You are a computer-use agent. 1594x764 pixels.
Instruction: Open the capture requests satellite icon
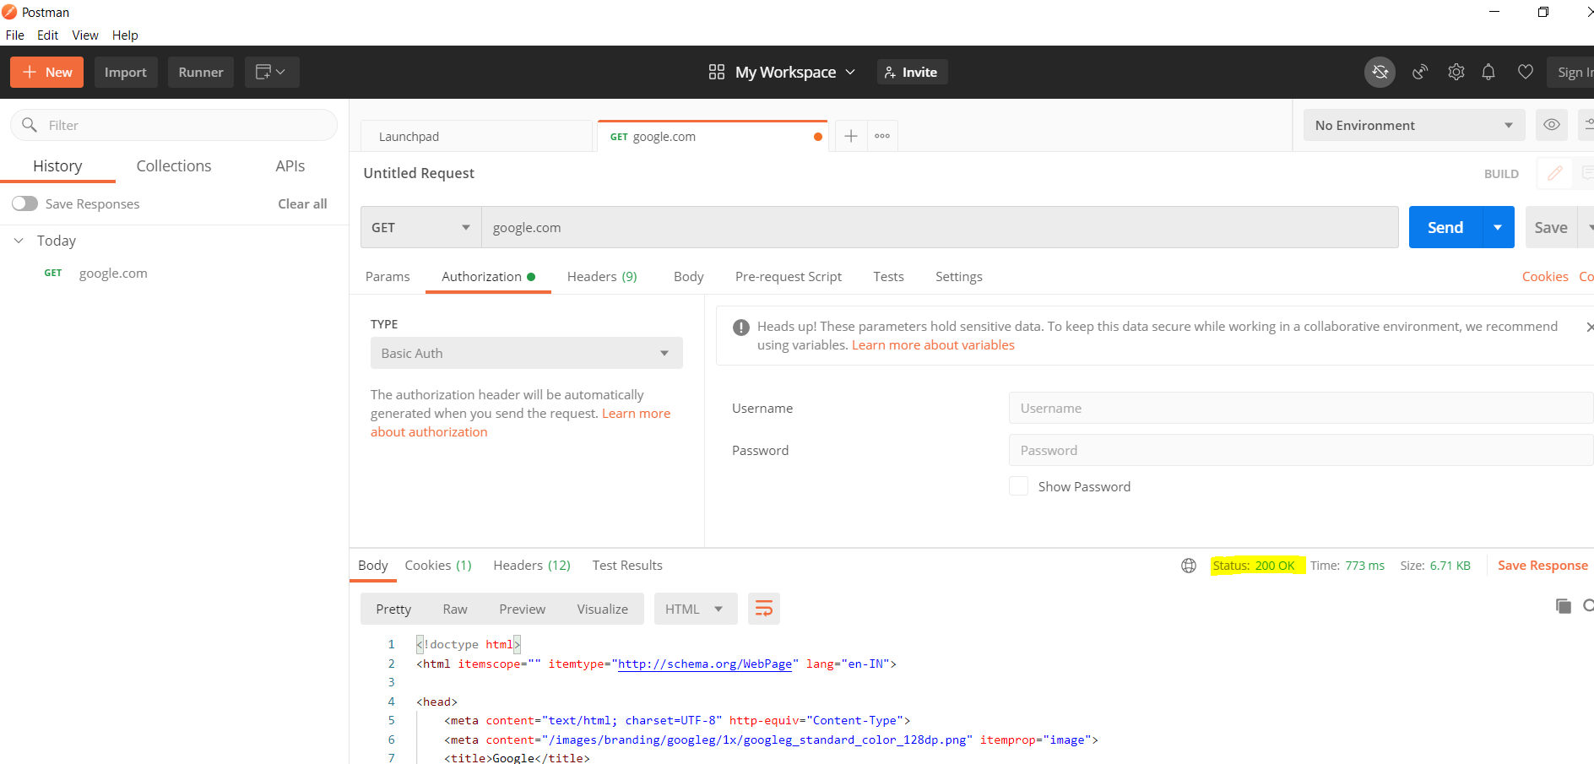click(1420, 73)
